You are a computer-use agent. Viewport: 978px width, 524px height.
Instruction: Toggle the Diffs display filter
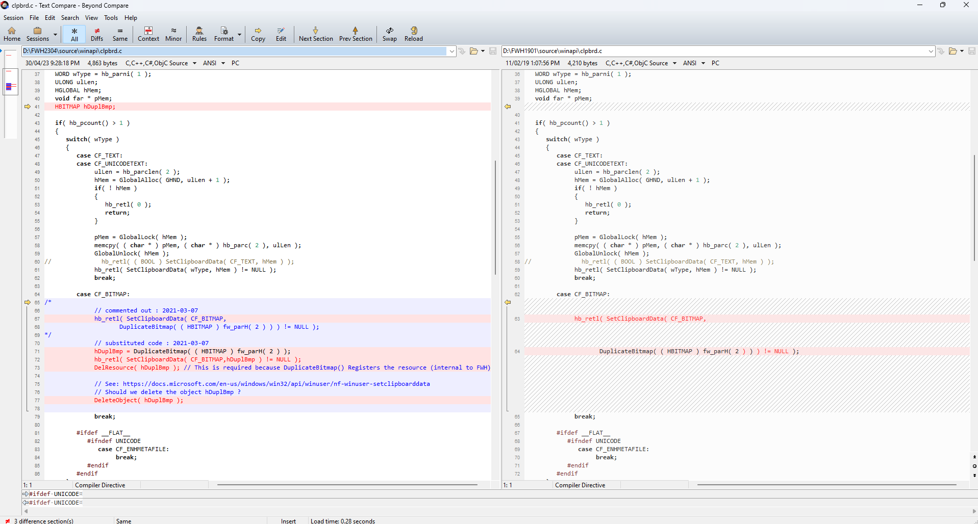coord(97,34)
